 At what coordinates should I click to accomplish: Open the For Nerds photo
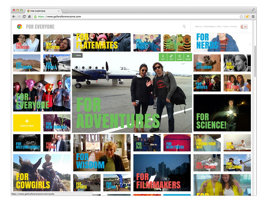222,42
